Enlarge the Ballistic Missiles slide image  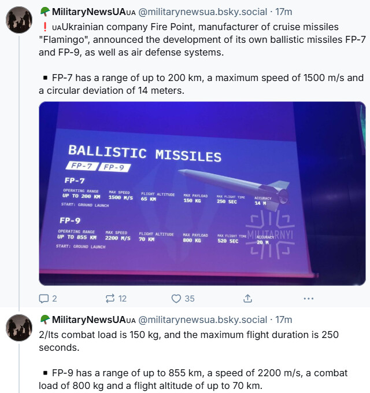point(202,193)
